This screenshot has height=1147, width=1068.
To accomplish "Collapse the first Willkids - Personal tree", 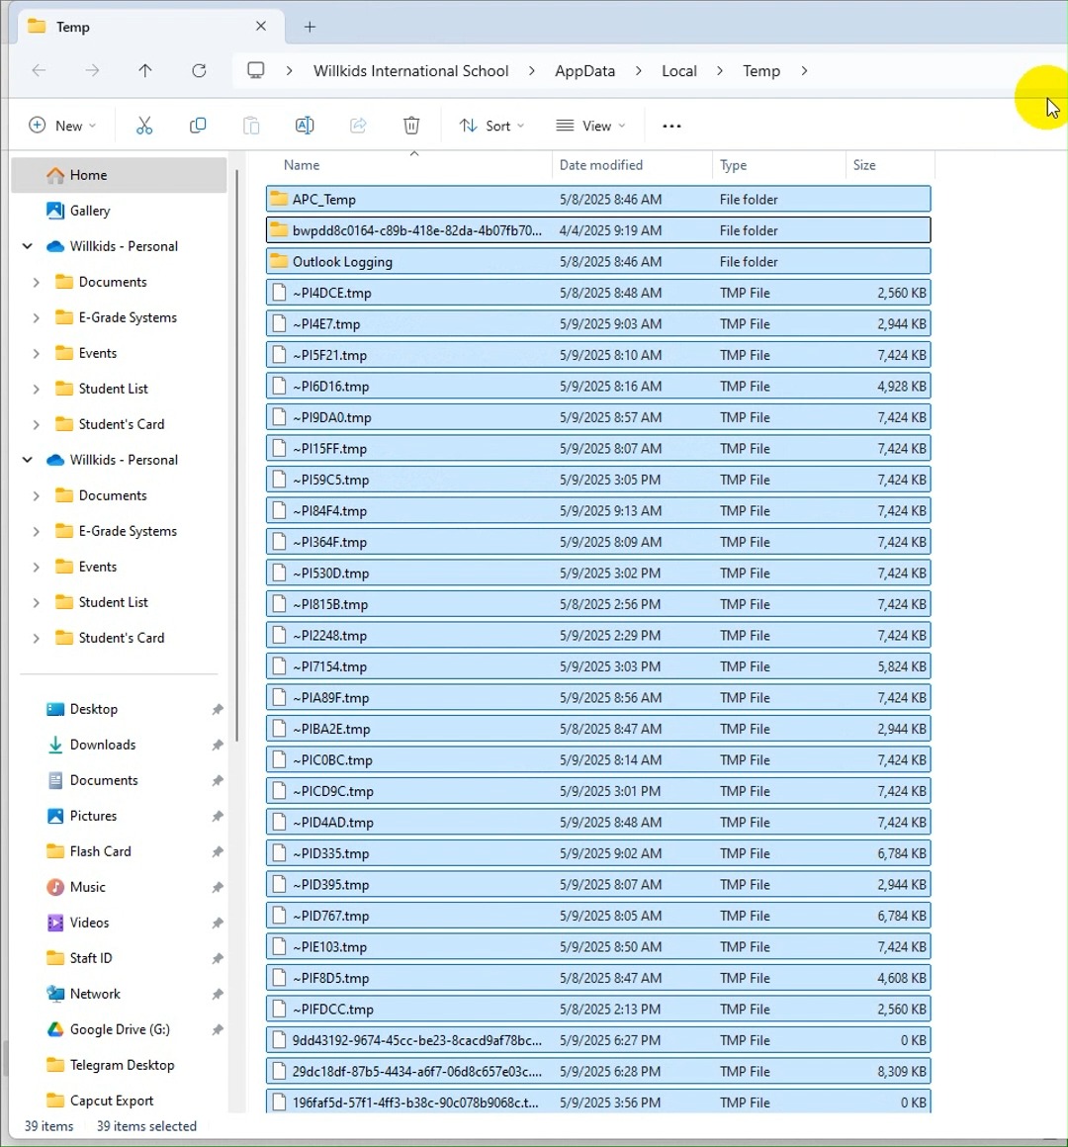I will click(27, 246).
